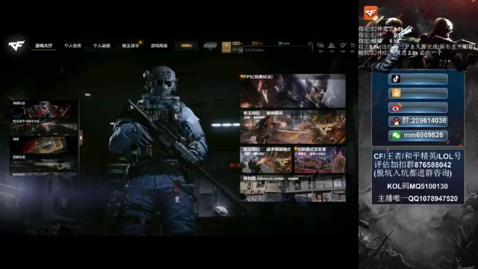Collapse the left panel with red arrow handle

point(81,137)
